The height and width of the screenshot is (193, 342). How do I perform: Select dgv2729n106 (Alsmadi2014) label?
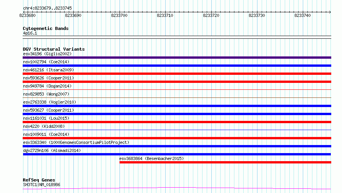tap(52, 150)
